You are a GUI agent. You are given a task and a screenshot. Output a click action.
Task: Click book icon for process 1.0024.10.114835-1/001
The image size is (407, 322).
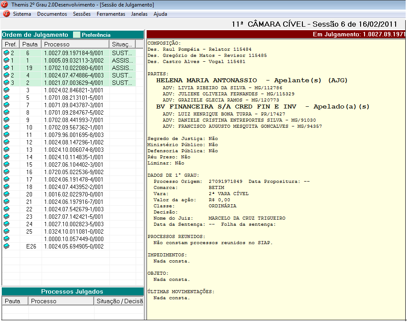click(7, 157)
